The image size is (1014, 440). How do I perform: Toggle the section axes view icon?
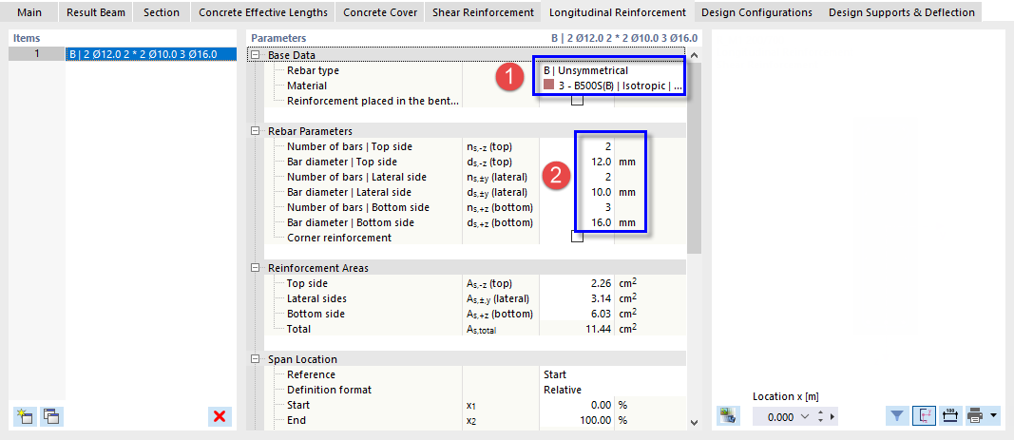point(924,415)
